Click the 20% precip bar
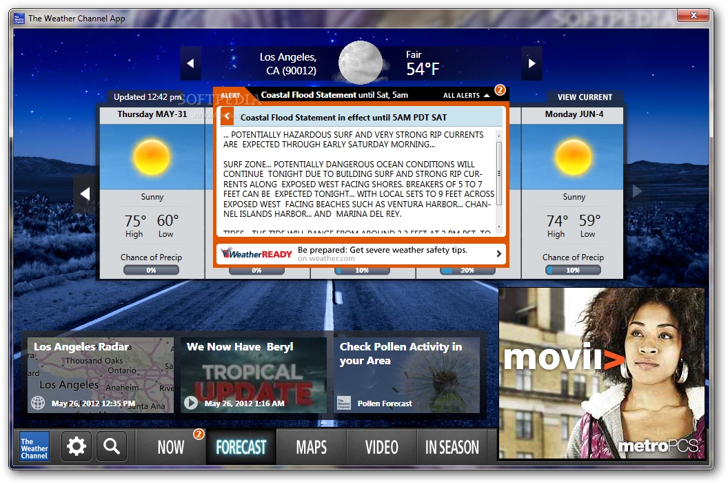Image resolution: width=728 pixels, height=484 pixels. [467, 271]
